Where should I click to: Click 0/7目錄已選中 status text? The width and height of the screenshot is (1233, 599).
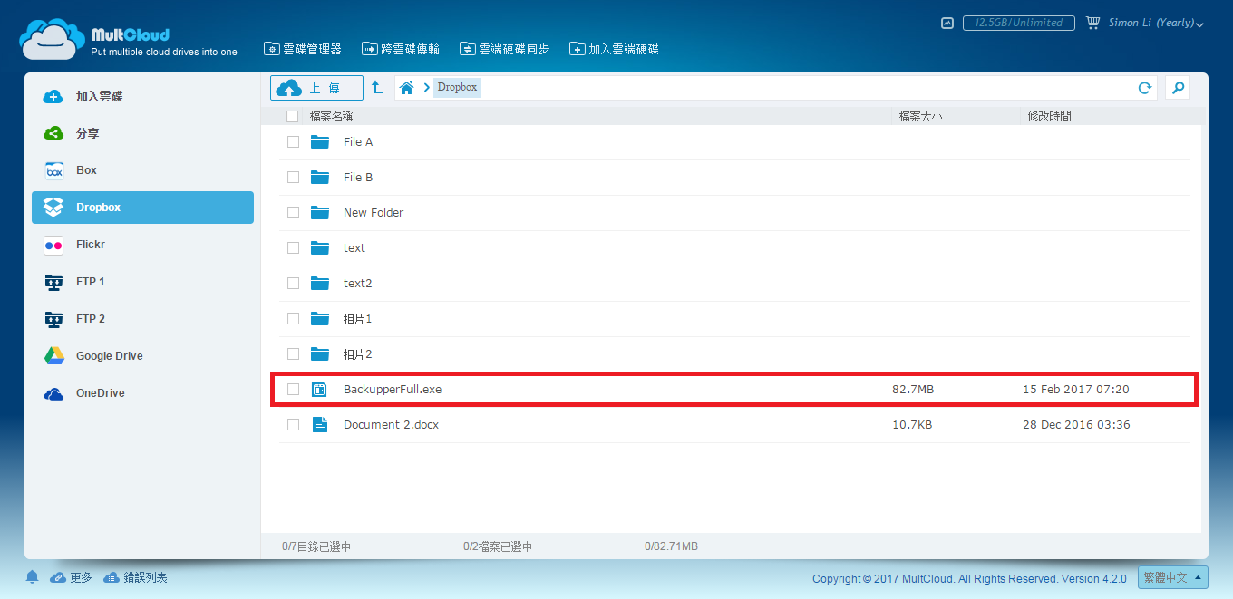(x=316, y=546)
